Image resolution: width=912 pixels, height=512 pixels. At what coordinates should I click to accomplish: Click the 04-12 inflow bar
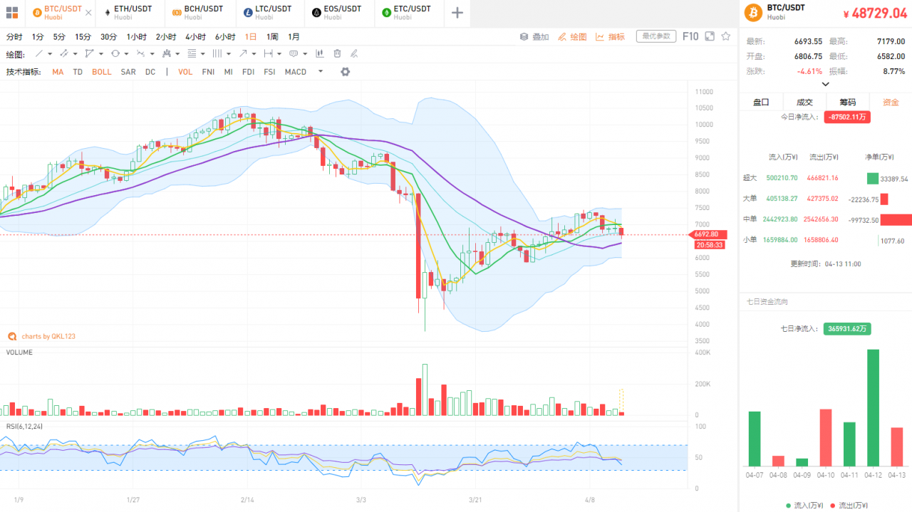873,407
